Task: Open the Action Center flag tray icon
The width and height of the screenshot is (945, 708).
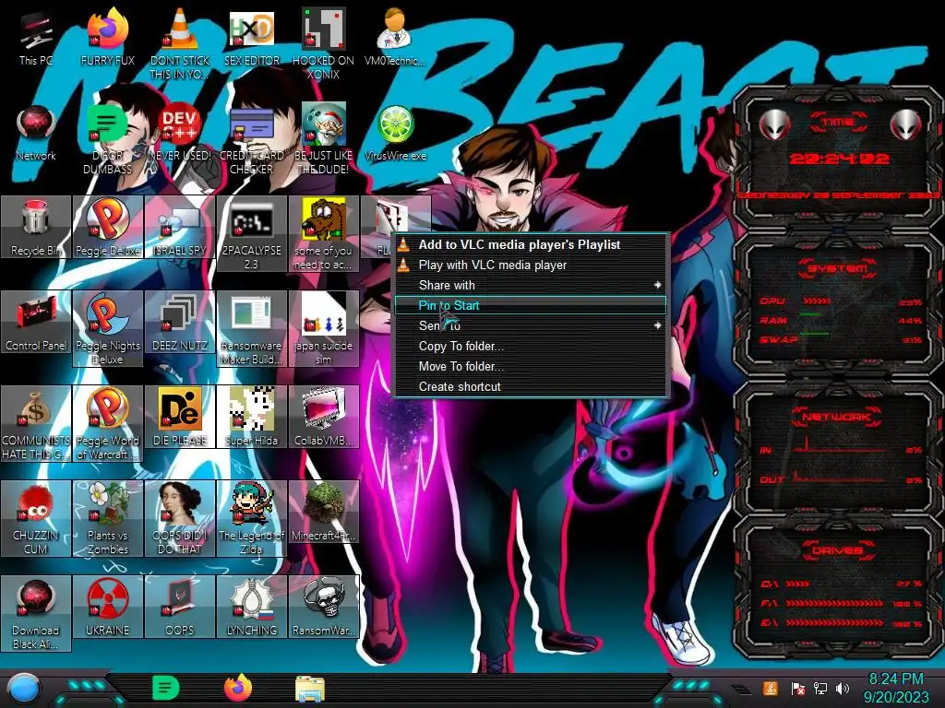Action: click(x=797, y=689)
